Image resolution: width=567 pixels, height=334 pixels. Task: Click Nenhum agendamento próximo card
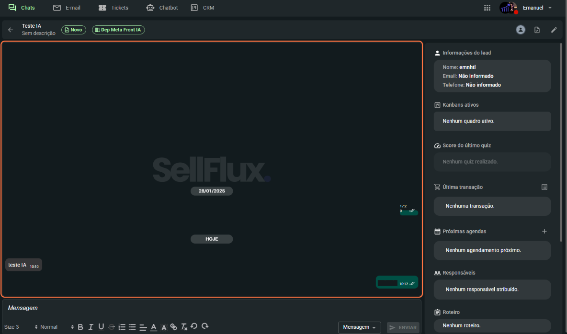click(492, 250)
